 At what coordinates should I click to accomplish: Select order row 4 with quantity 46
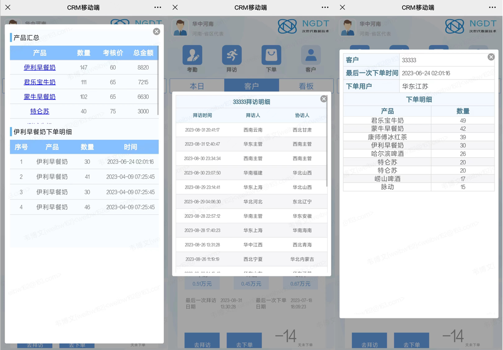point(84,207)
